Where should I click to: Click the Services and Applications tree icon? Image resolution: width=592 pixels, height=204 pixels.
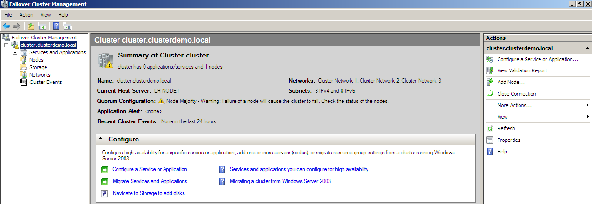pos(24,52)
